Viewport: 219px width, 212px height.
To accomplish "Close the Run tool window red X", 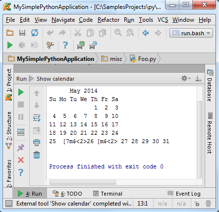I will [x=21, y=160].
